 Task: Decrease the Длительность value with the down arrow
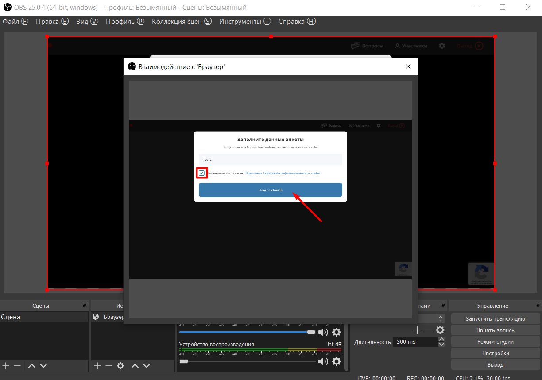pos(441,344)
